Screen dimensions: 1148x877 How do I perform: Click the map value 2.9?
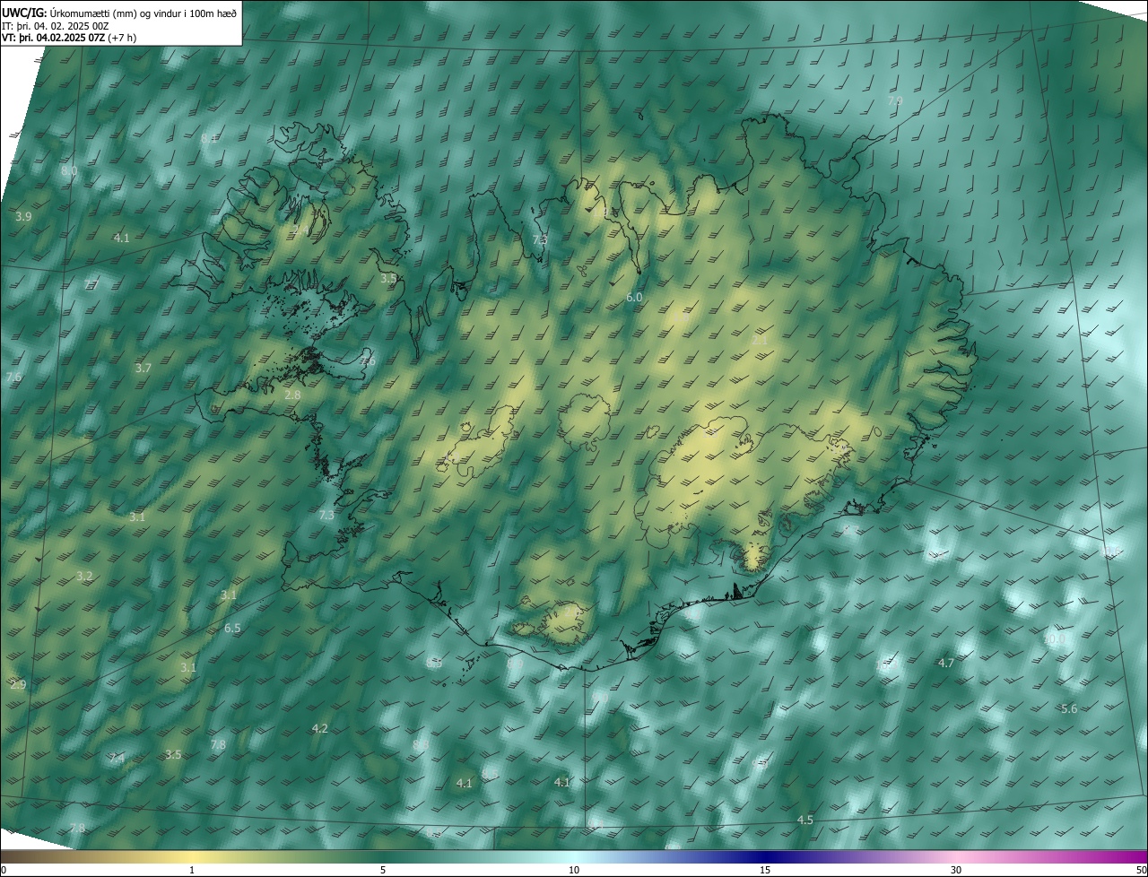pos(18,685)
